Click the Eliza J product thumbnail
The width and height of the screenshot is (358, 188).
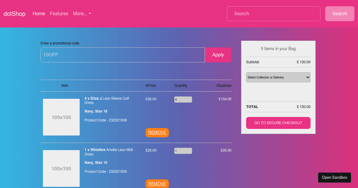61,117
